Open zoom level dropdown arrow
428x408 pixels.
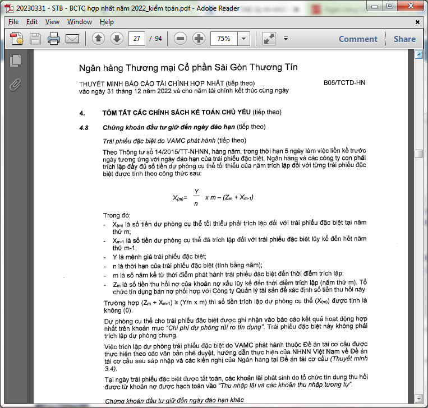pyautogui.click(x=244, y=39)
